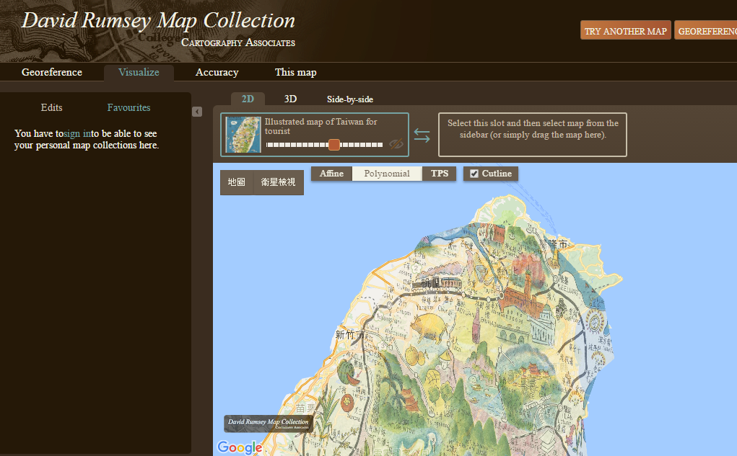Image resolution: width=737 pixels, height=456 pixels.
Task: Select the TPS transformation
Action: pos(440,174)
